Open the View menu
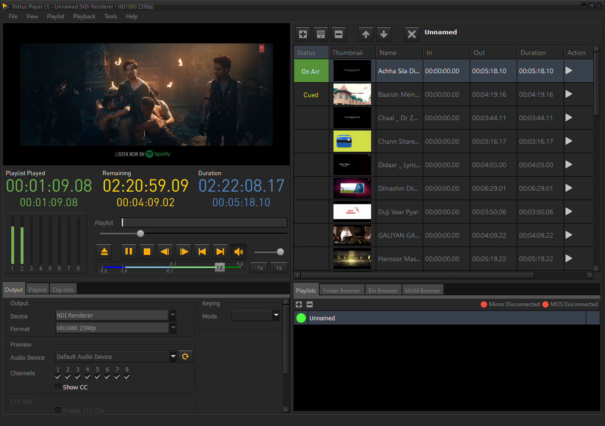This screenshot has width=605, height=426. [x=32, y=16]
